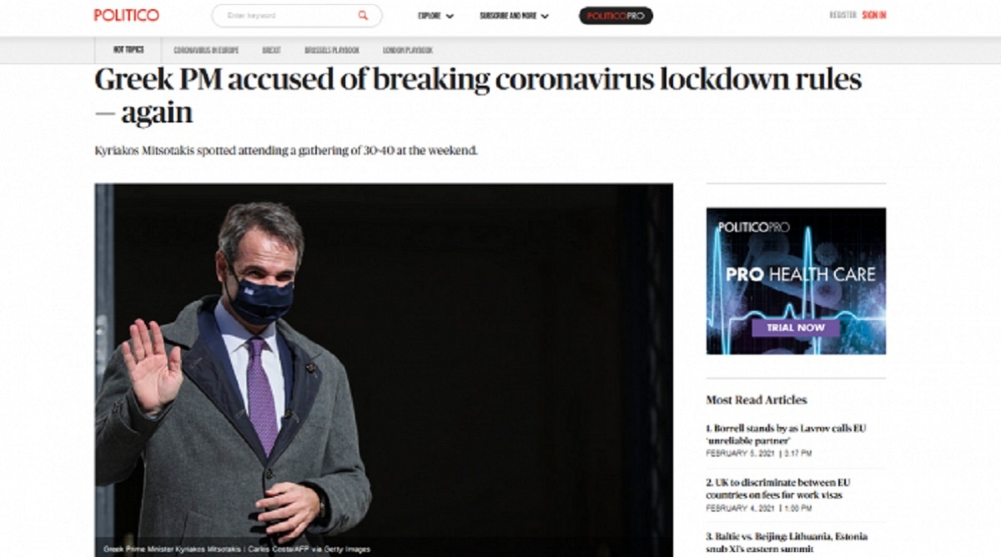Viewport: 1001px width, 557px height.
Task: Open the London Playbook topic
Action: point(408,50)
